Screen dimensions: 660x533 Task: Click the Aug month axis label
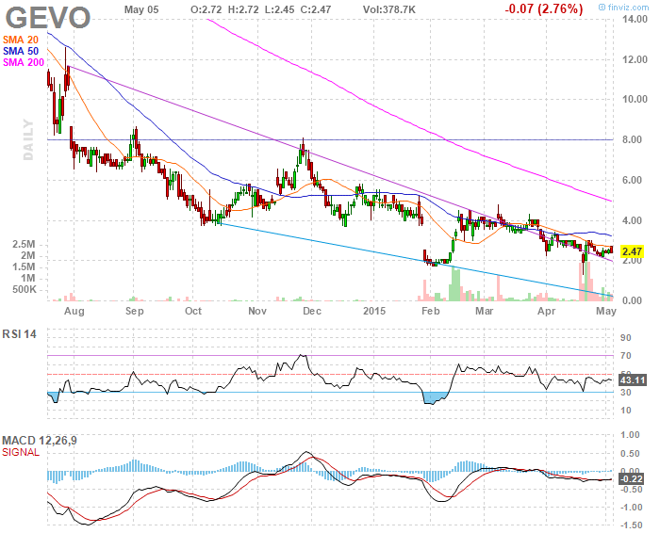(x=74, y=311)
